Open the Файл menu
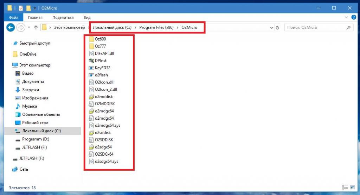 click(x=13, y=17)
